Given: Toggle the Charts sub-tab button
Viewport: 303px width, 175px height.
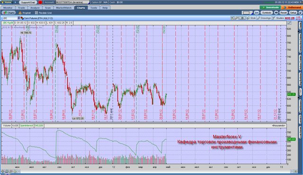Looking at the screenshot, I should point(9,13).
